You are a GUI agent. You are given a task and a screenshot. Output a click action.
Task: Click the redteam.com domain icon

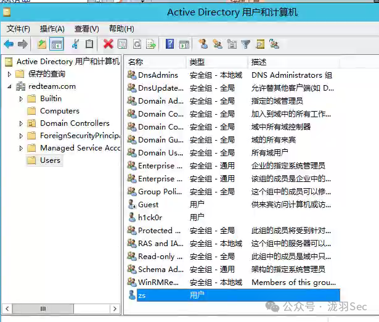click(20, 86)
